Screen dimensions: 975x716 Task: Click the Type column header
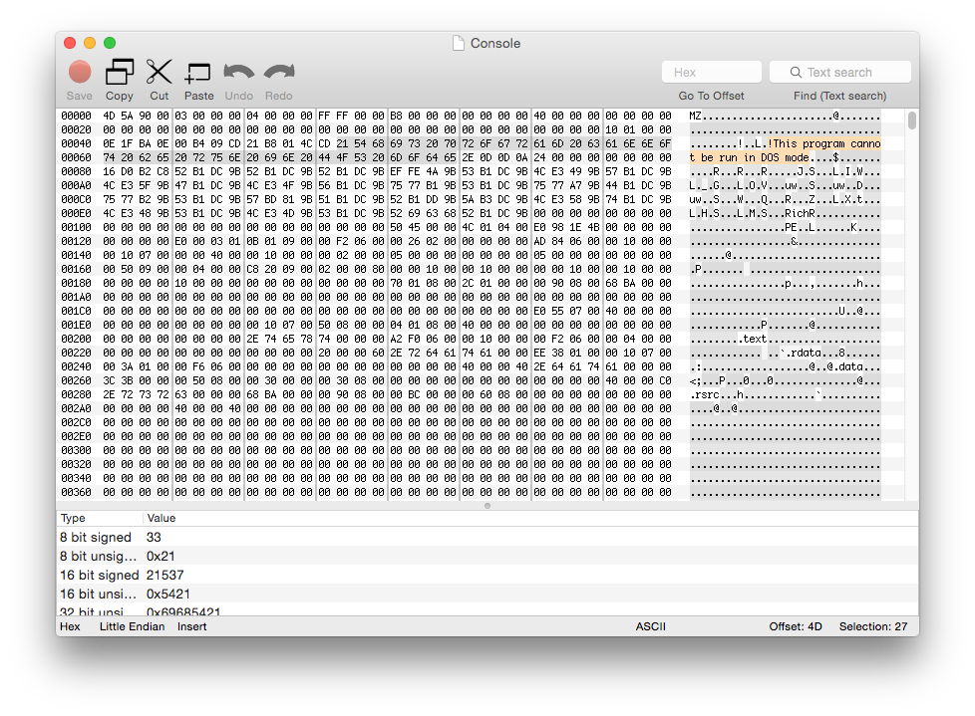[x=74, y=518]
